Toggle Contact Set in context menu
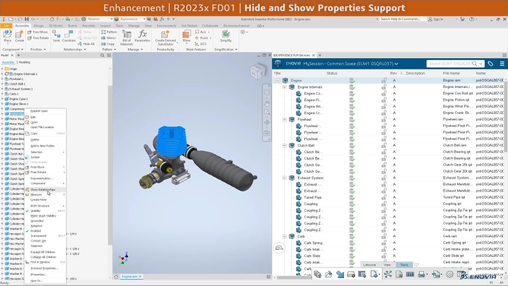This screenshot has width=508, height=286. pos(38,241)
